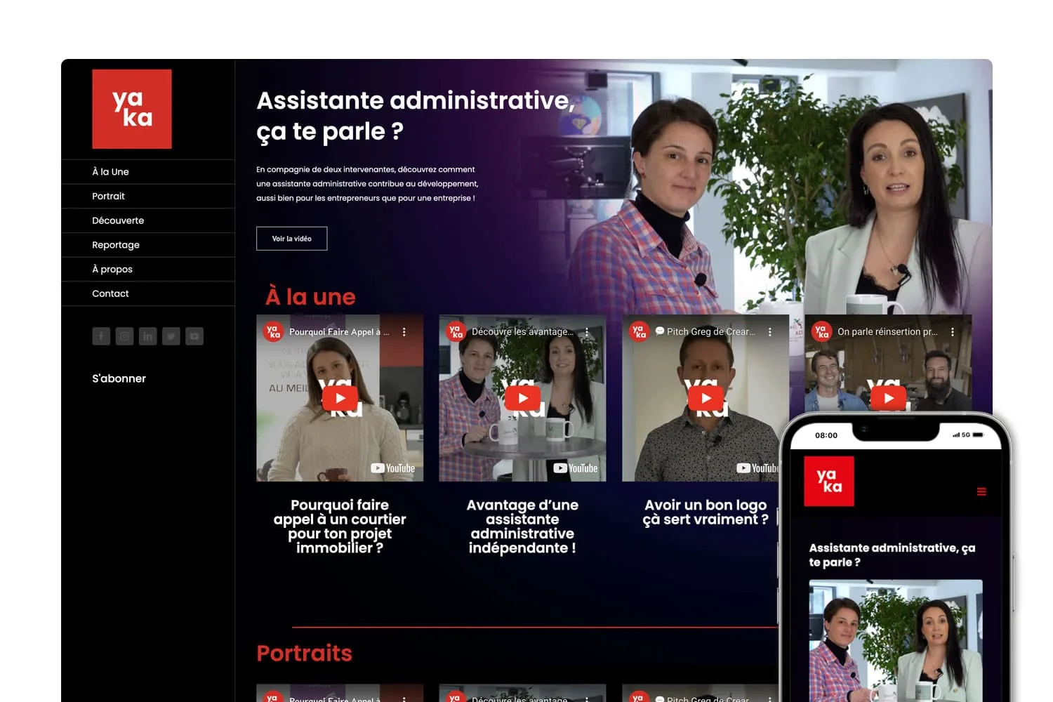Viewport: 1053px width, 702px height.
Task: Click title 'Avoir un bon logo çà sert vraiment'
Action: click(x=706, y=512)
